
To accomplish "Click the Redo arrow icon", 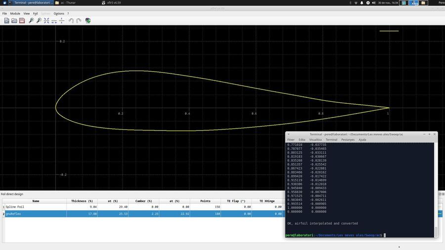I will point(79,20).
